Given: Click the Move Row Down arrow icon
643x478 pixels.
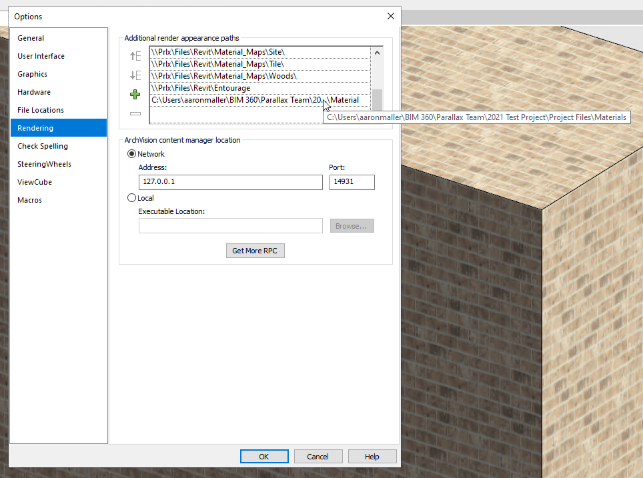Looking at the screenshot, I should [135, 75].
